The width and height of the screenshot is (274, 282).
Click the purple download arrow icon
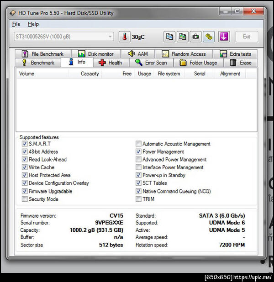click(224, 37)
